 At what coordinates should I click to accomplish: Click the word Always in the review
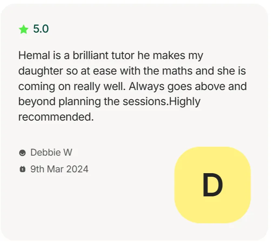[147, 87]
